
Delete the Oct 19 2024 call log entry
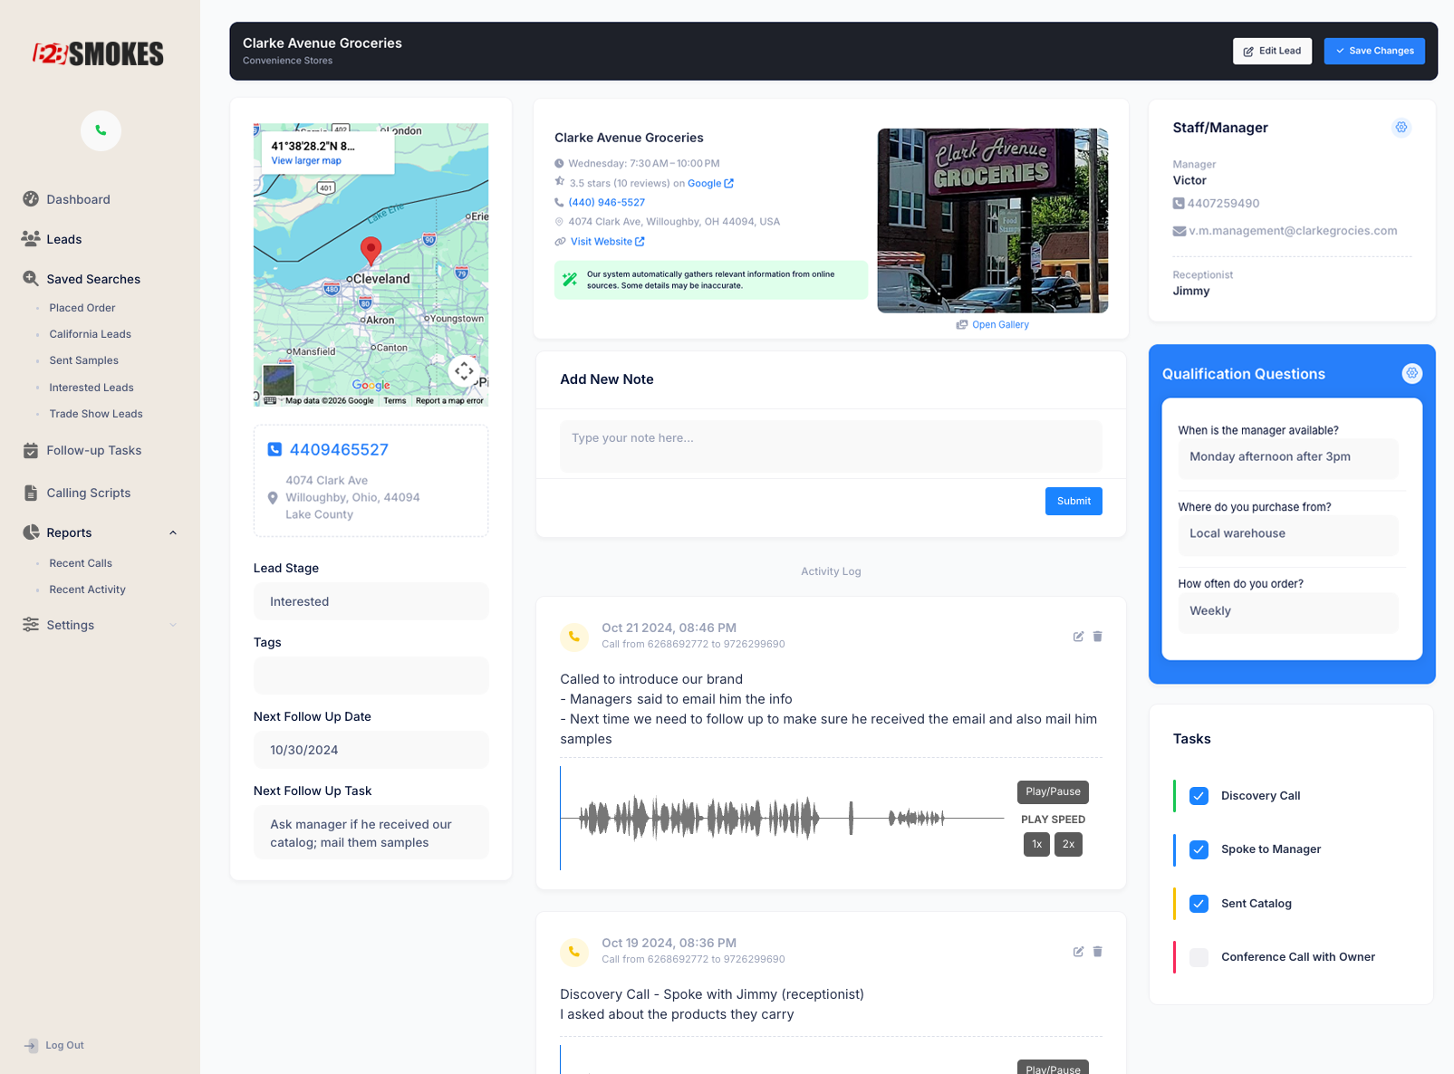point(1097,952)
